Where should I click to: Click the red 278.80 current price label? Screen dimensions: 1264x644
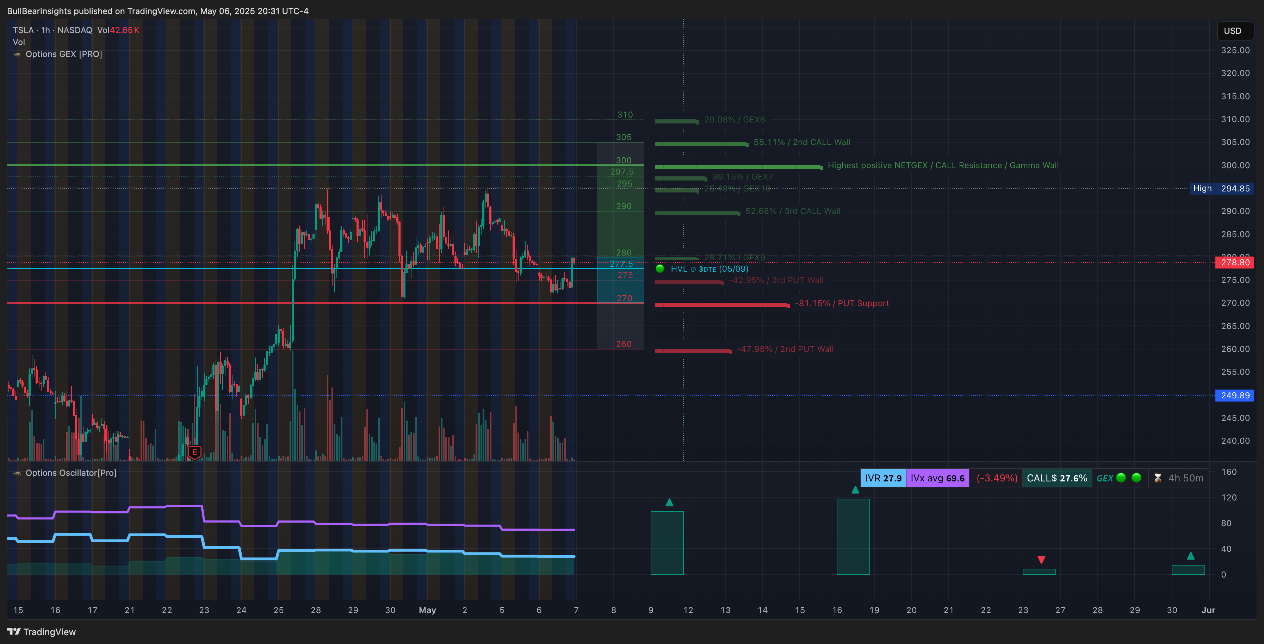pos(1234,262)
